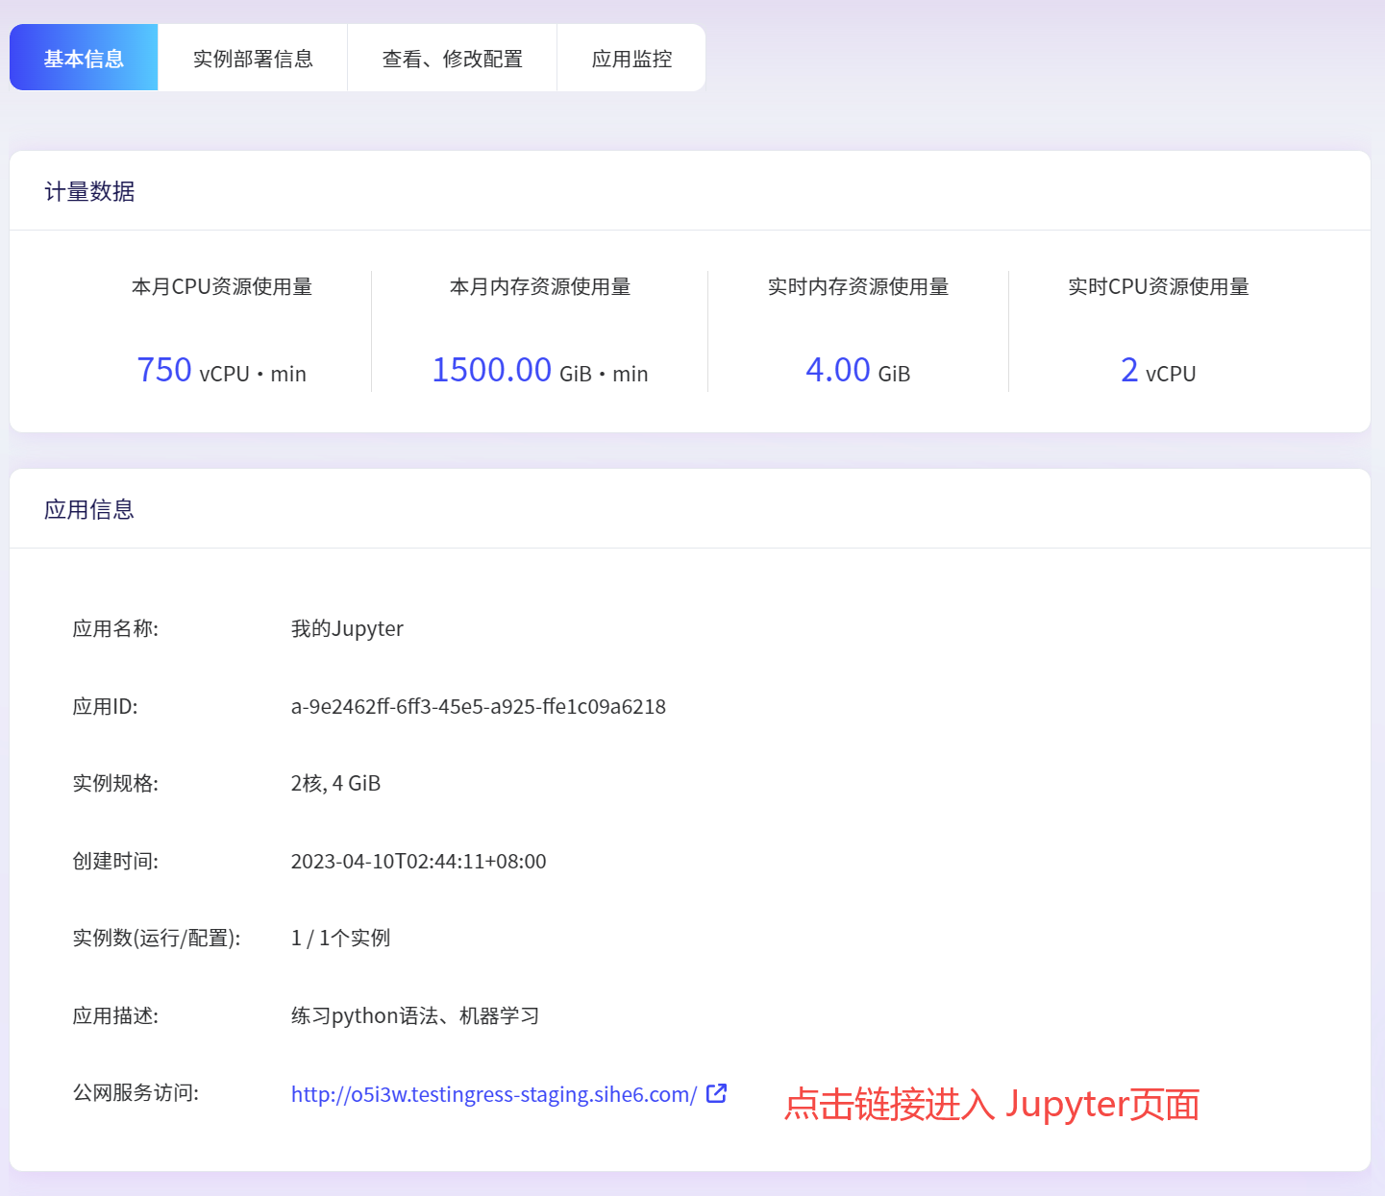Open the 查看、修改配置 tab
The width and height of the screenshot is (1385, 1196).
[x=452, y=58]
